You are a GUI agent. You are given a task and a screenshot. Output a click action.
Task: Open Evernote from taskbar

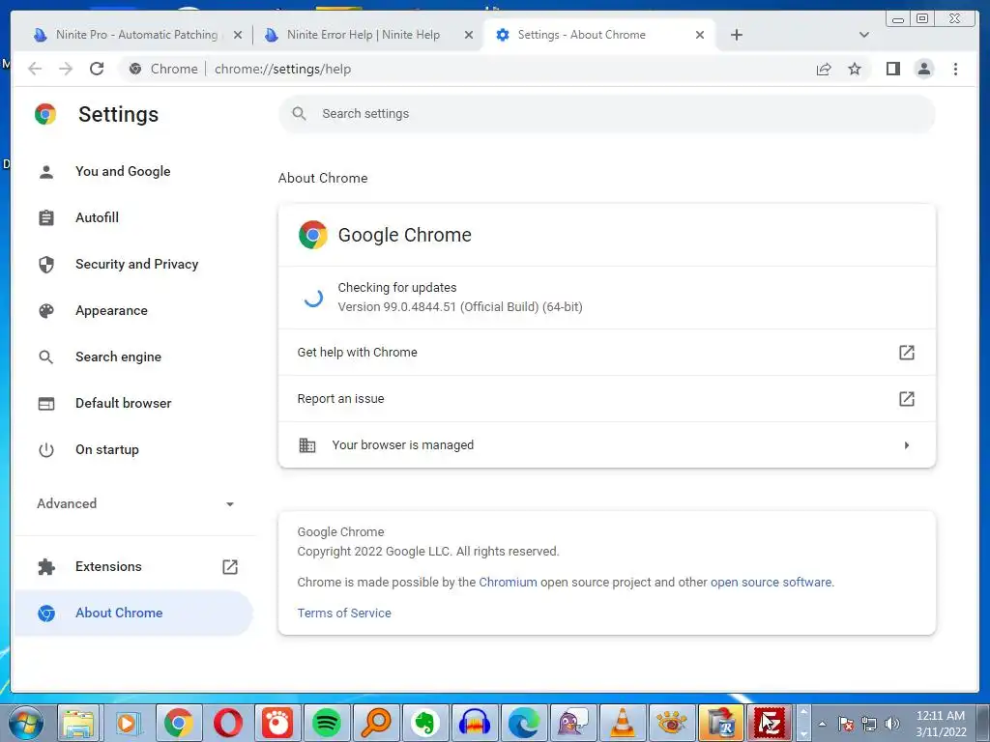coord(425,723)
